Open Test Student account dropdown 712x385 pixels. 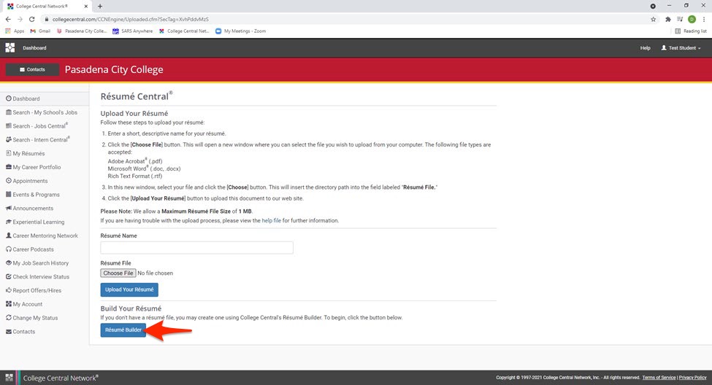681,48
